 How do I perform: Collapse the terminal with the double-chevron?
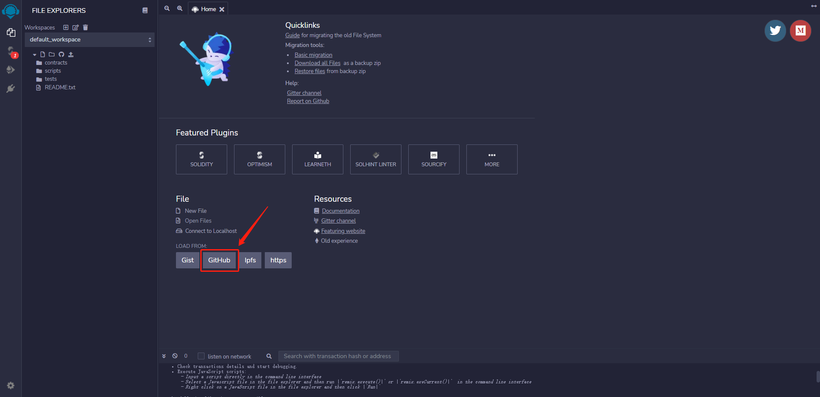pos(164,356)
